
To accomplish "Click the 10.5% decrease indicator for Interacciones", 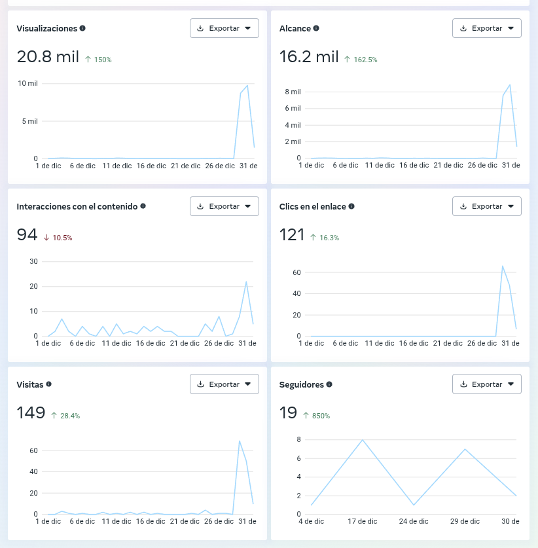I will click(x=58, y=238).
